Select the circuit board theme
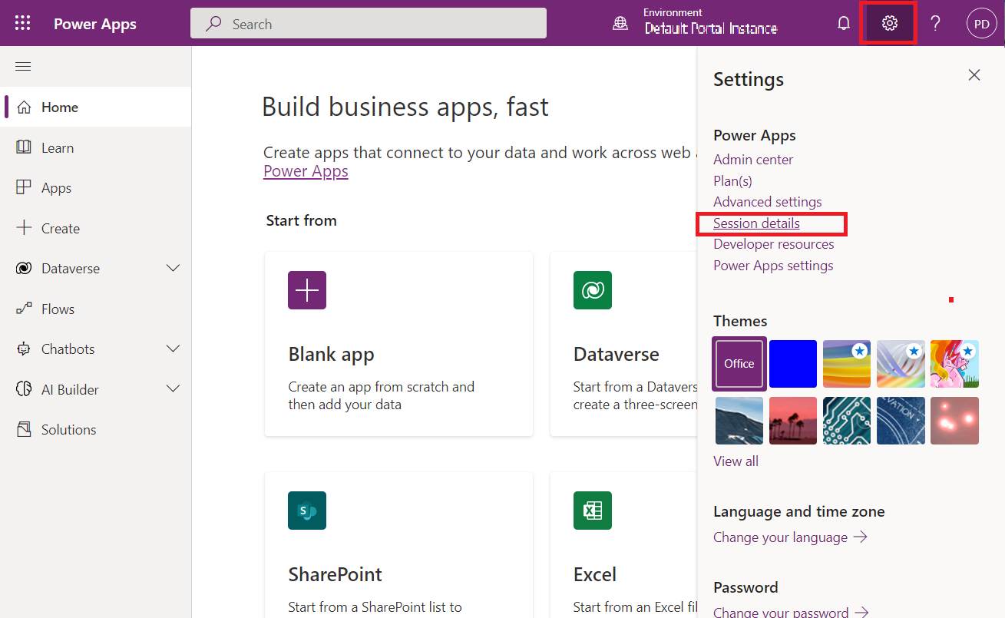This screenshot has width=1005, height=618. click(847, 421)
